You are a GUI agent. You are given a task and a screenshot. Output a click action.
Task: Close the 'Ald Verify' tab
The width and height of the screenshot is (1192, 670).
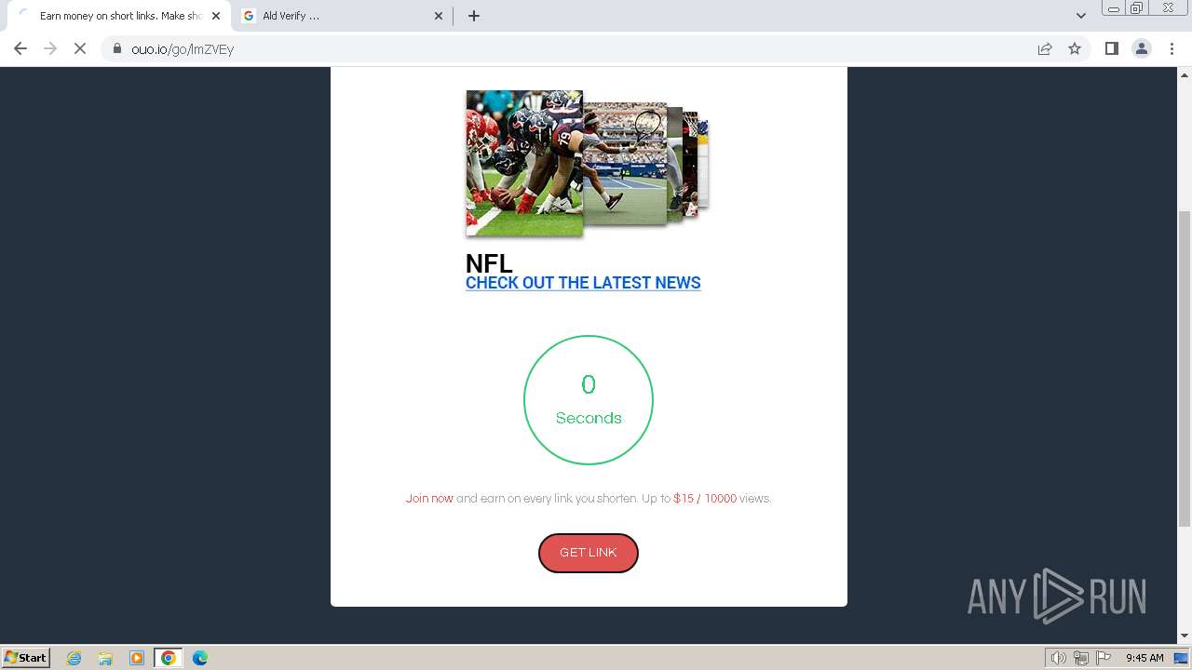coord(440,16)
